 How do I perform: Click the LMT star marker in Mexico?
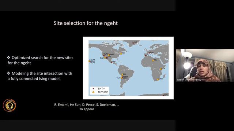click(x=112, y=62)
